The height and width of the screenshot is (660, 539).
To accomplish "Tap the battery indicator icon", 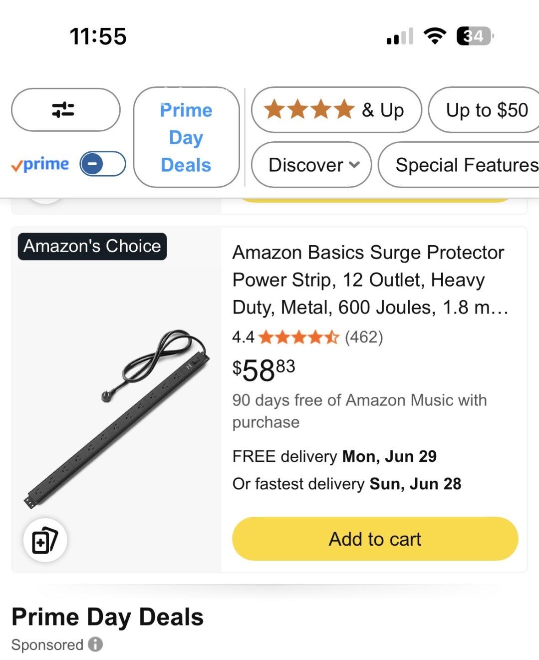I will pyautogui.click(x=475, y=36).
